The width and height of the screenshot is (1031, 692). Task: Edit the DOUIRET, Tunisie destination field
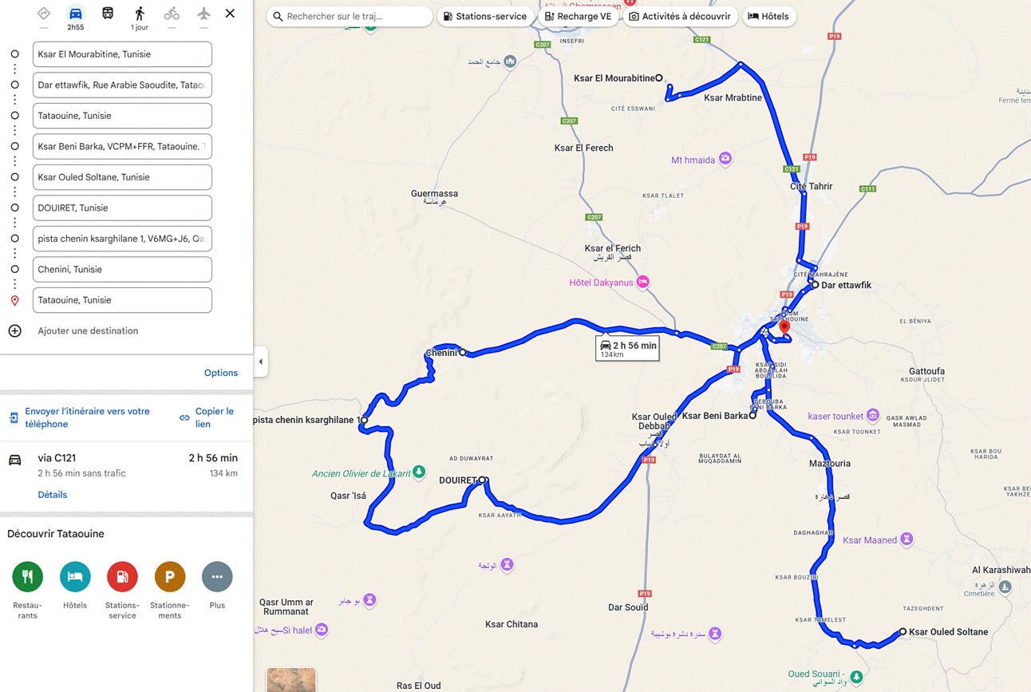tap(122, 208)
